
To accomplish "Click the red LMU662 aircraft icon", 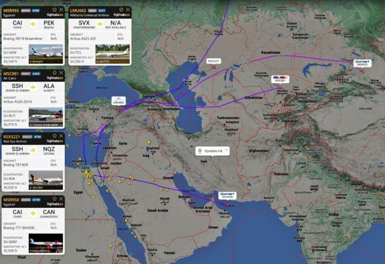I will pyautogui.click(x=118, y=111).
